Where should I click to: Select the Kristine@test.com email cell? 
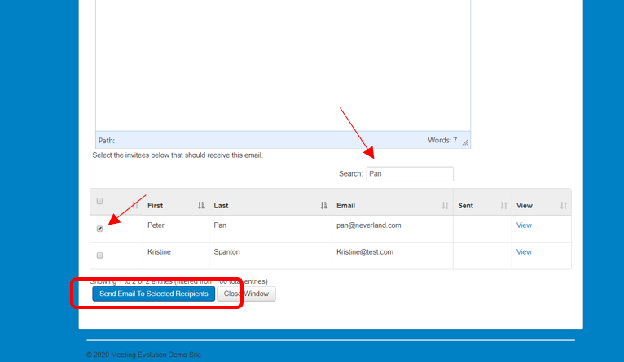364,252
